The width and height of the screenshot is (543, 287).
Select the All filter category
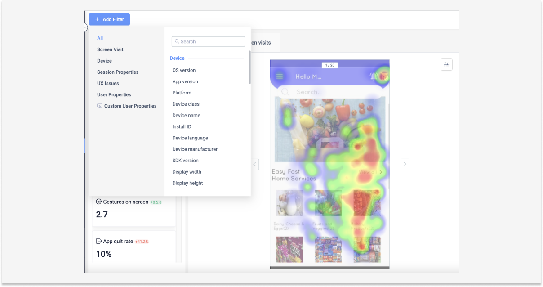coord(100,38)
